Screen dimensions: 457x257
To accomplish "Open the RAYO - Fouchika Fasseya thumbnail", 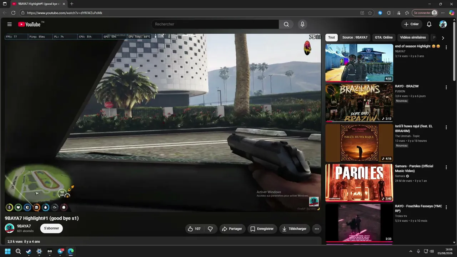I will [359, 223].
